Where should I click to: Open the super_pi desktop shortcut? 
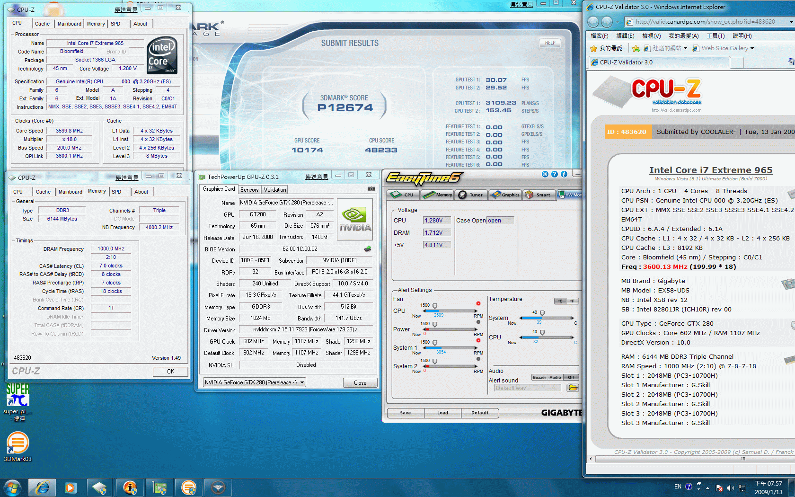18,402
